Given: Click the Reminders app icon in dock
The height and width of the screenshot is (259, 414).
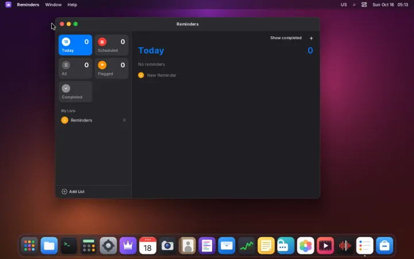Looking at the screenshot, I should (365, 246).
